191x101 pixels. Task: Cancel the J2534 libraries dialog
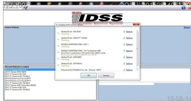point(106,76)
